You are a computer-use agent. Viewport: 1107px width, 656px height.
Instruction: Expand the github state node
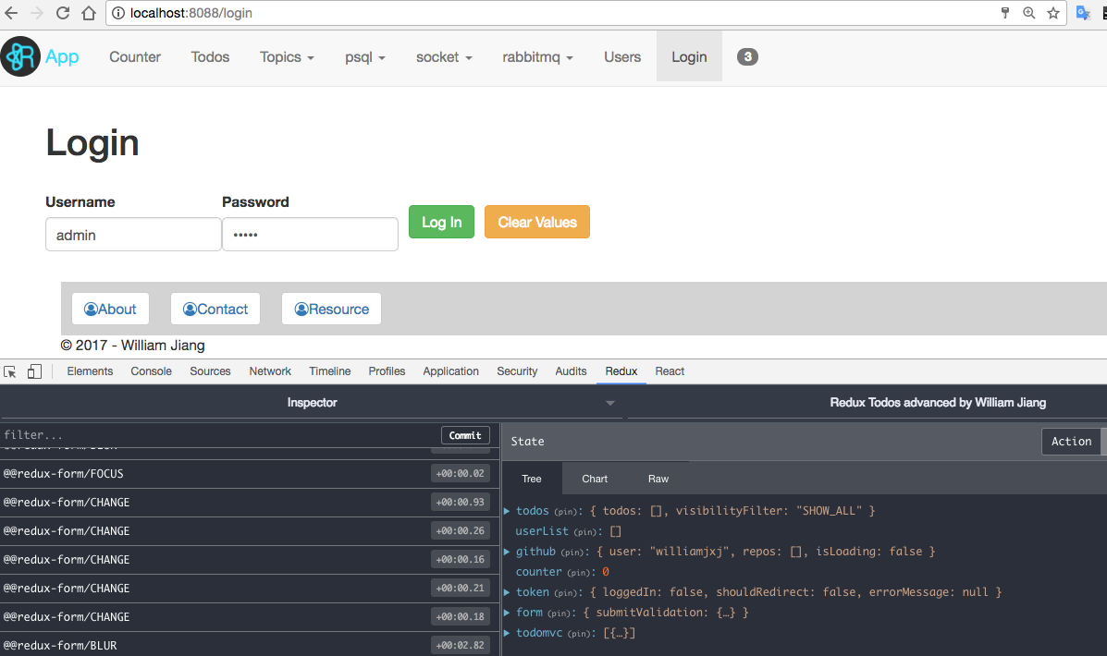pos(507,552)
